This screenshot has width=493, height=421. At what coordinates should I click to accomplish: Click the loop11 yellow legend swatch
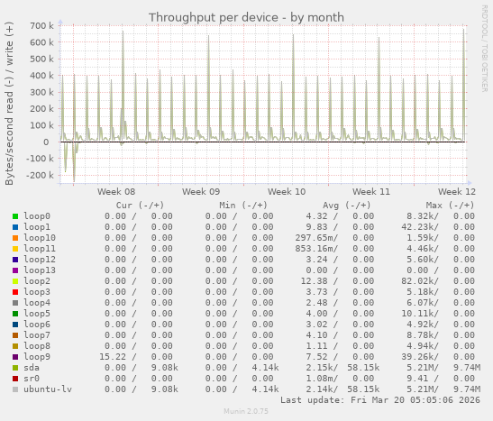pyautogui.click(x=15, y=249)
